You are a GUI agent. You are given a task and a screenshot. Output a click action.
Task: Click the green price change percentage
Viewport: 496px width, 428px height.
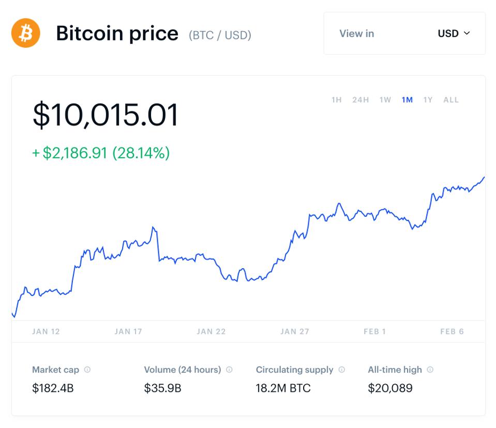[141, 153]
